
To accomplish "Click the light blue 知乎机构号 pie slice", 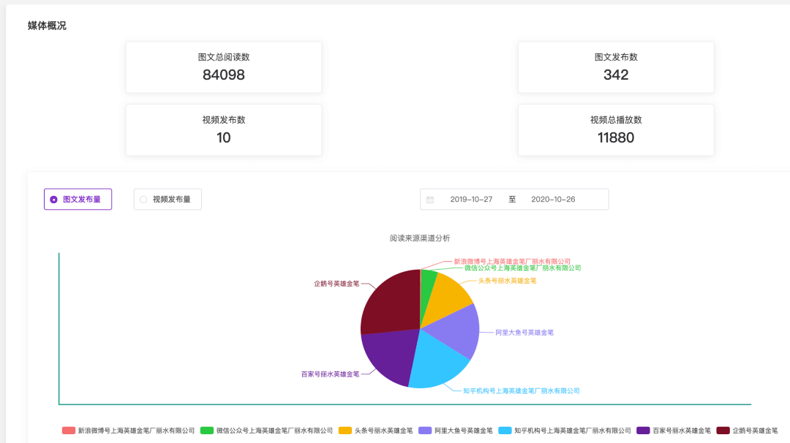I will [x=436, y=361].
